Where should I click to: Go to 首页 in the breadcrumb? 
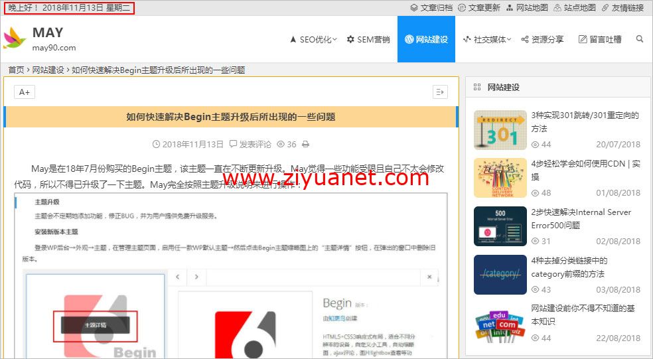[16, 70]
